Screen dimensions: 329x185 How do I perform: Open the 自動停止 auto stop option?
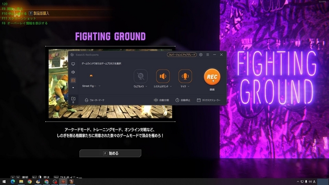183,100
